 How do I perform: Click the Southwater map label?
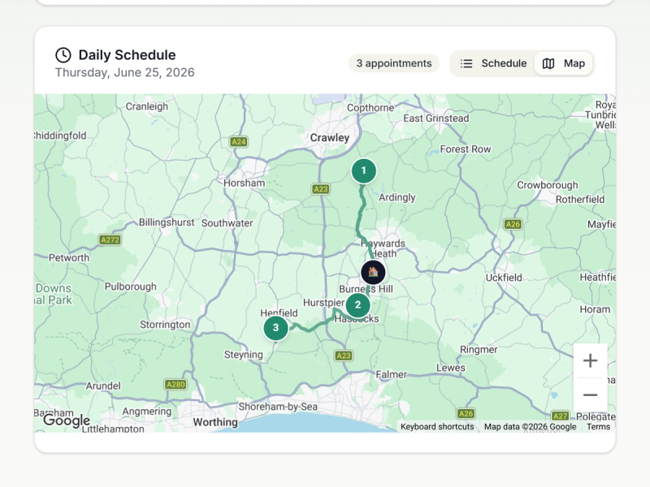(x=227, y=223)
